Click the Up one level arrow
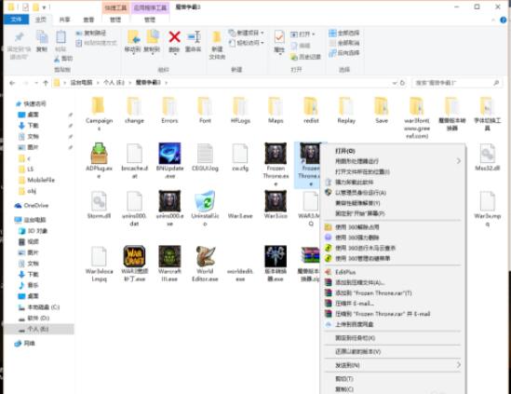511x394 pixels. coord(46,83)
